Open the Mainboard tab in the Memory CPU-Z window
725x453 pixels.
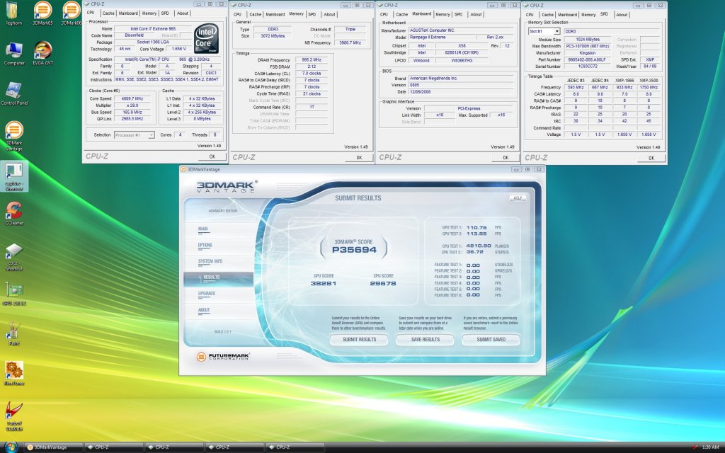click(x=275, y=14)
